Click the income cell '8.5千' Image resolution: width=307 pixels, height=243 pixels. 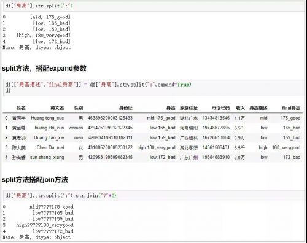[239, 128]
